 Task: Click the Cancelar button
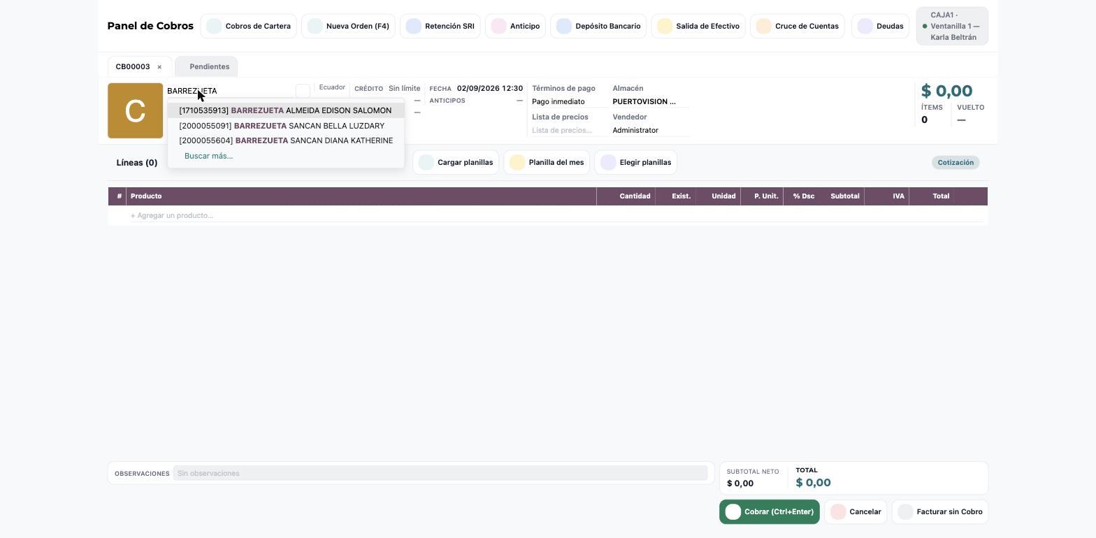(x=856, y=511)
